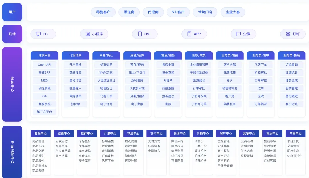Click the 订单查询 item

coord(292,64)
